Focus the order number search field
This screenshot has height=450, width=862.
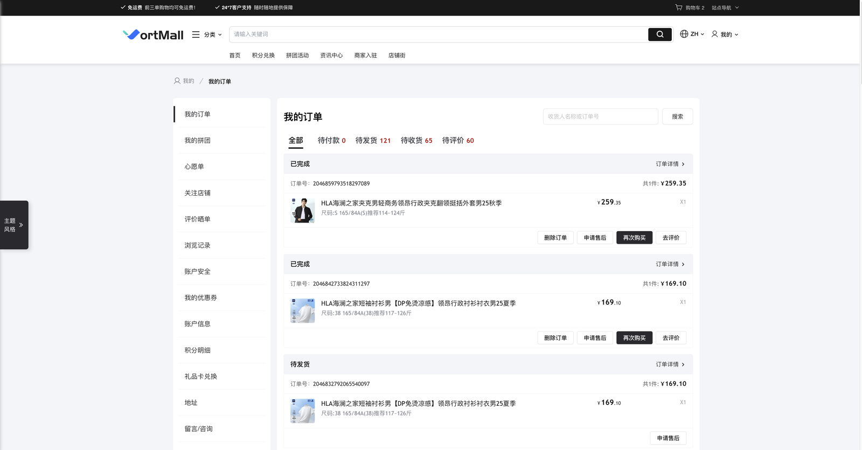(600, 116)
